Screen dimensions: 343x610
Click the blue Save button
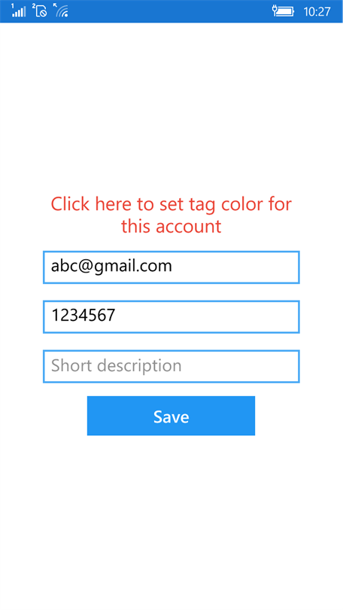(171, 416)
